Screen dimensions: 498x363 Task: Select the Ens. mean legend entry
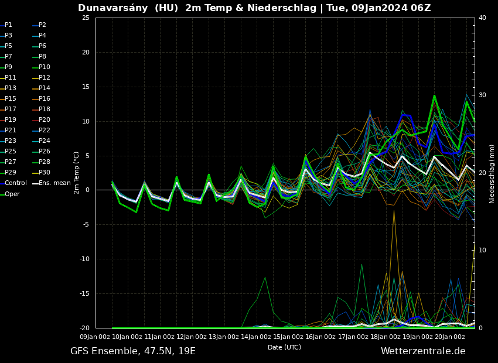click(54, 183)
